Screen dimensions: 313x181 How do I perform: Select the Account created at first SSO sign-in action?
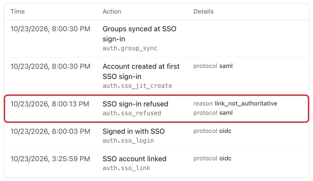141,72
